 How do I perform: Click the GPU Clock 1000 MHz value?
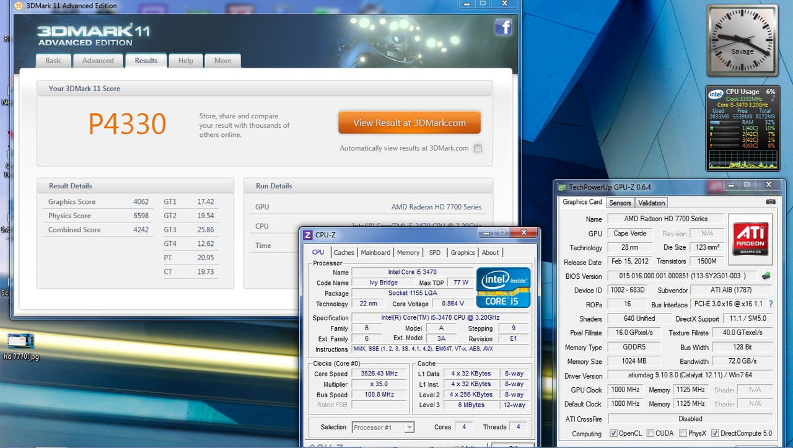(x=625, y=390)
